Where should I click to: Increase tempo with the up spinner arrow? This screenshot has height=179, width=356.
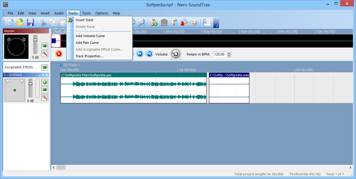pos(229,53)
